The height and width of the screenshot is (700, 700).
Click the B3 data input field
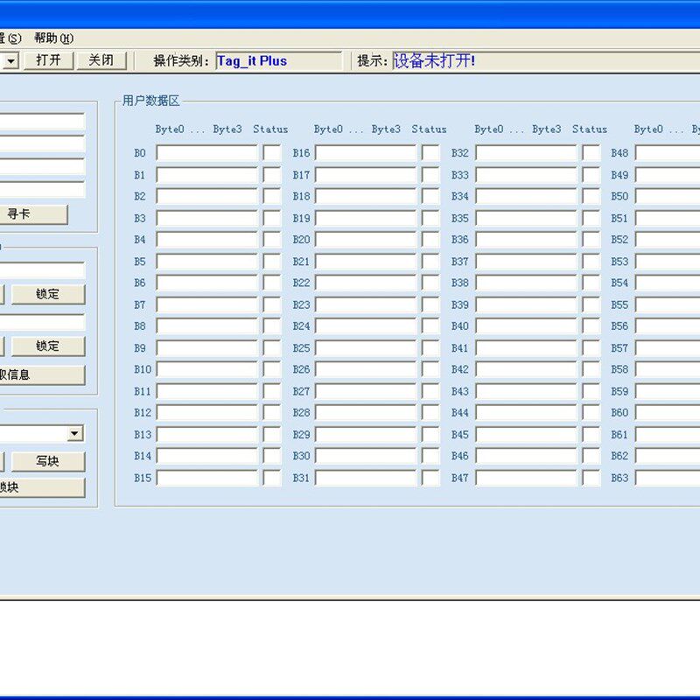coord(207,218)
